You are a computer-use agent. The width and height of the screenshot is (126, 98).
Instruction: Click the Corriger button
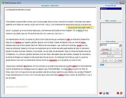(105, 49)
